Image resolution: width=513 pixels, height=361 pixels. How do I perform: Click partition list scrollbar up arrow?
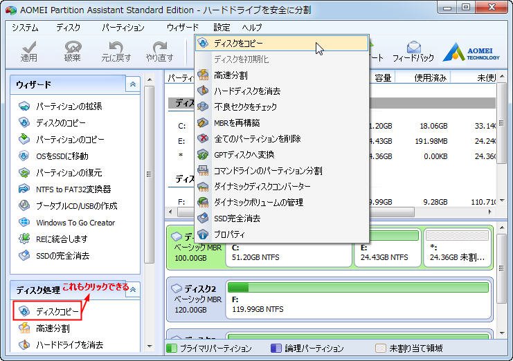tap(501, 77)
